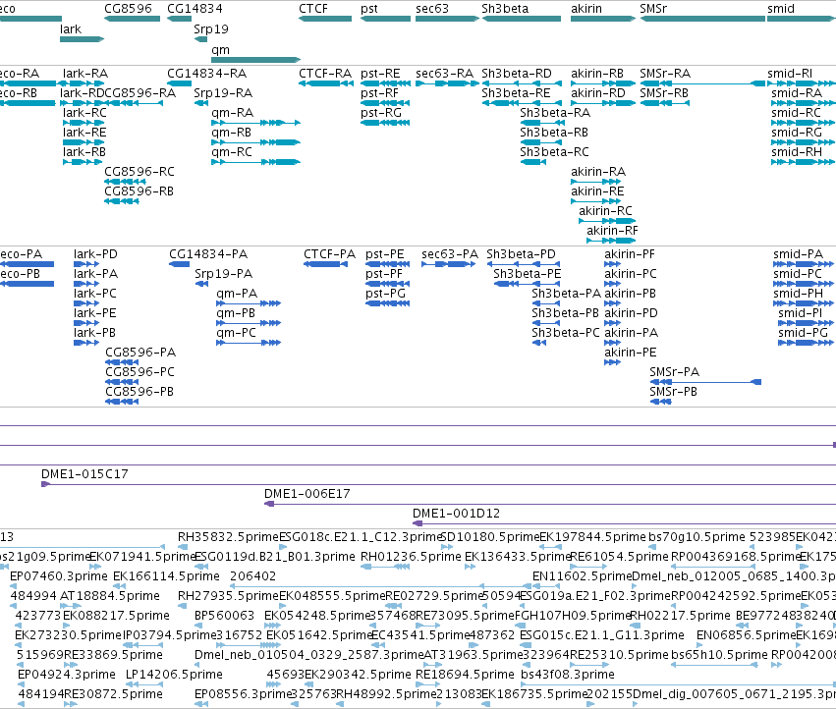
Task: Click transcript Srp19-RA
Action: click(x=223, y=93)
